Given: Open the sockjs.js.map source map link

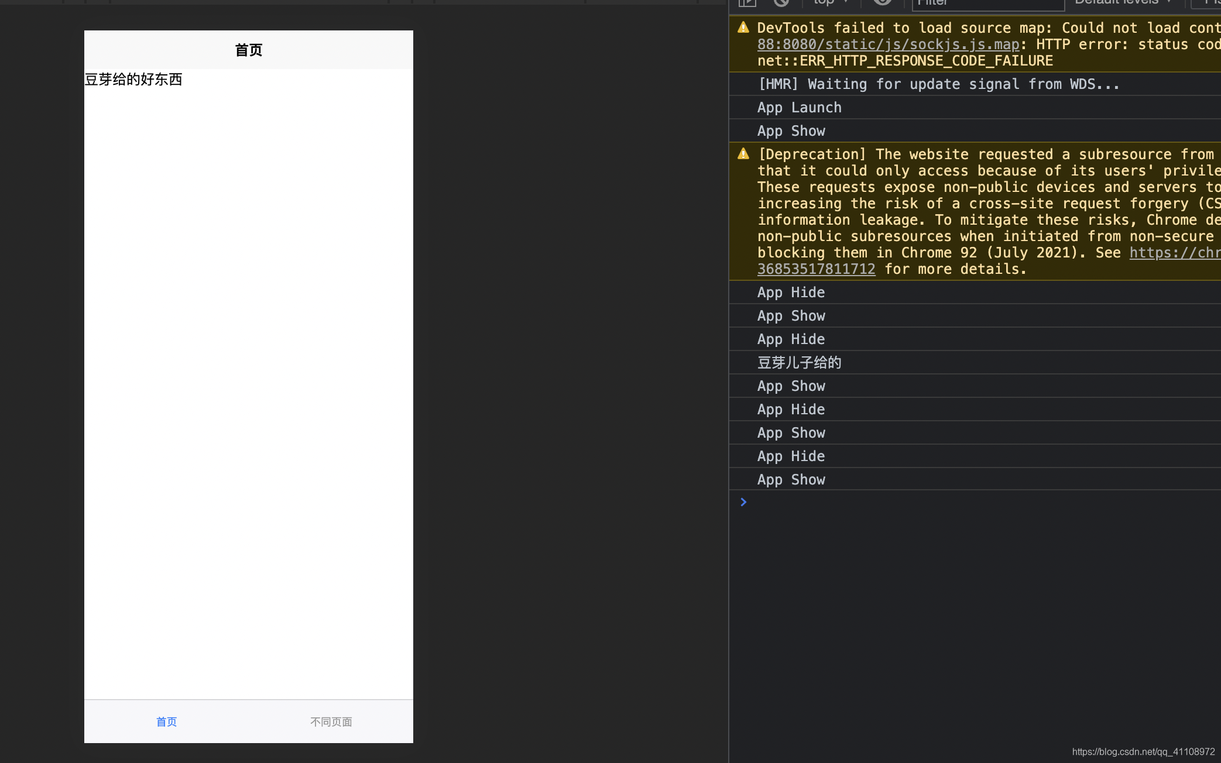Looking at the screenshot, I should tap(888, 44).
